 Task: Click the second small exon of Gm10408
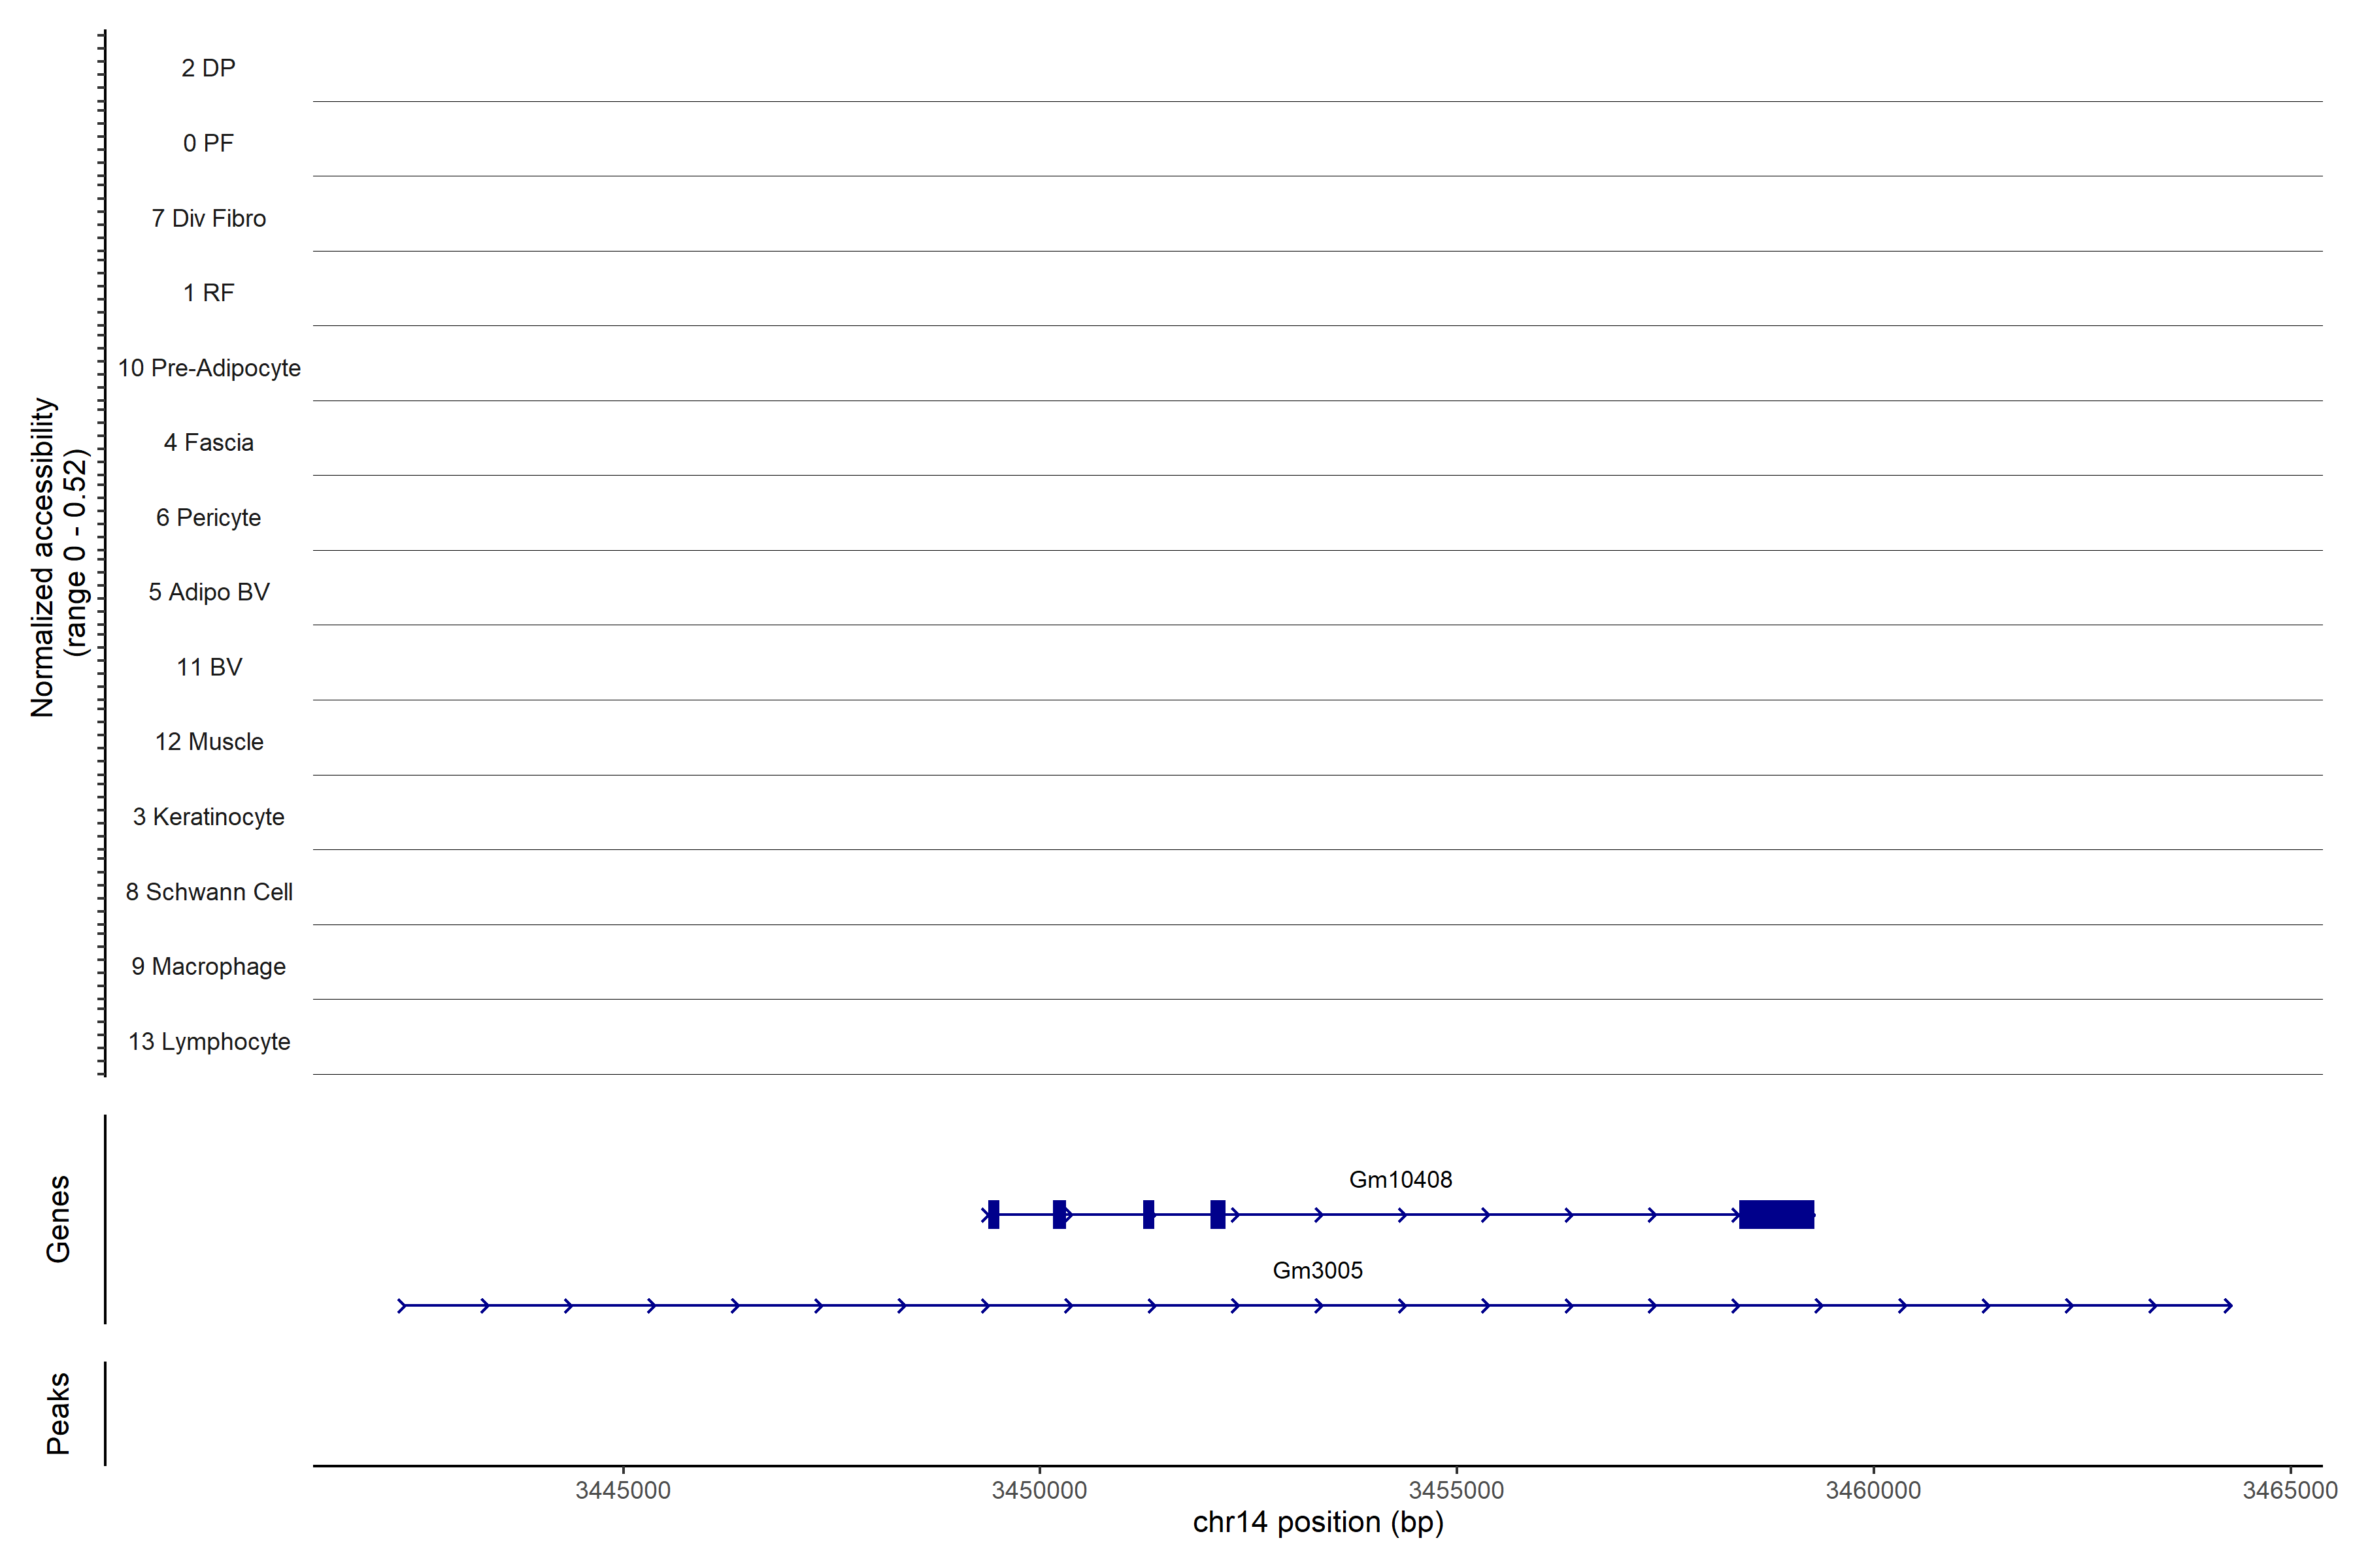coord(1058,1214)
